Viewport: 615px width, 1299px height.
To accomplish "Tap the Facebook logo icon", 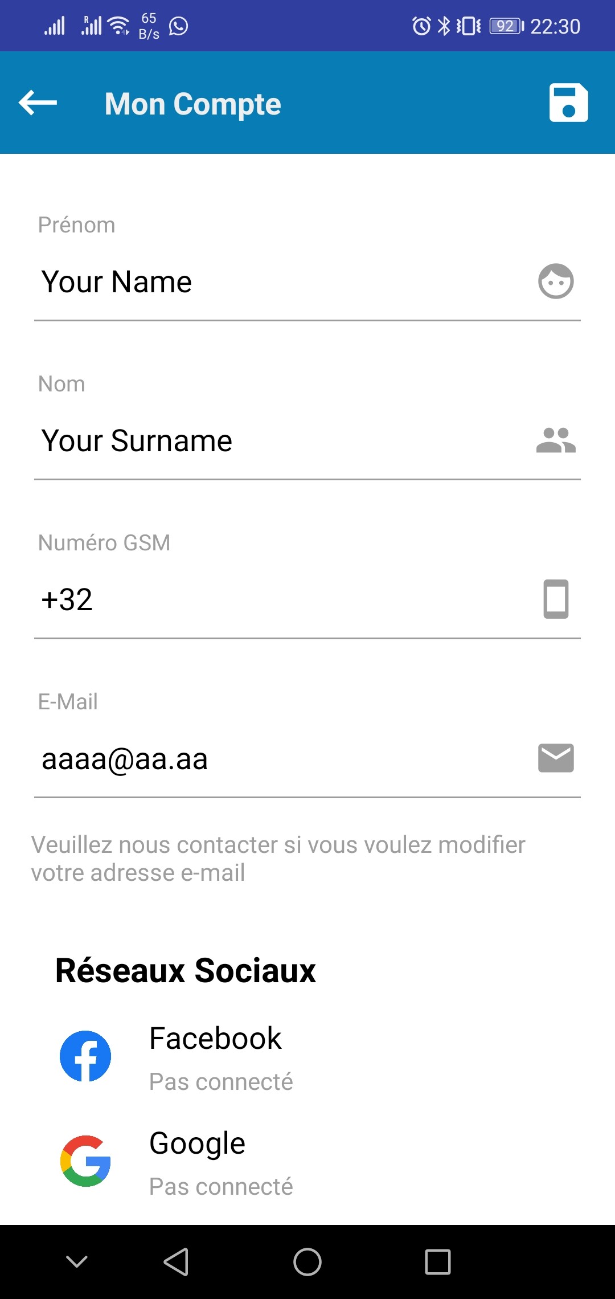I will [x=85, y=1056].
